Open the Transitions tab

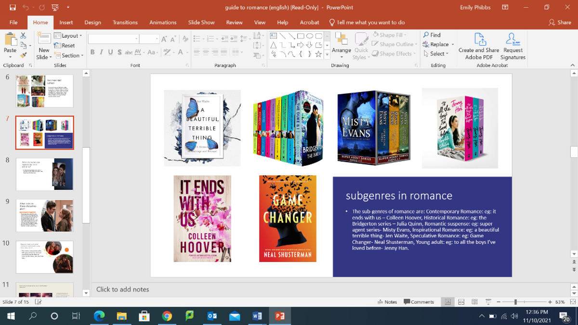coord(125,22)
